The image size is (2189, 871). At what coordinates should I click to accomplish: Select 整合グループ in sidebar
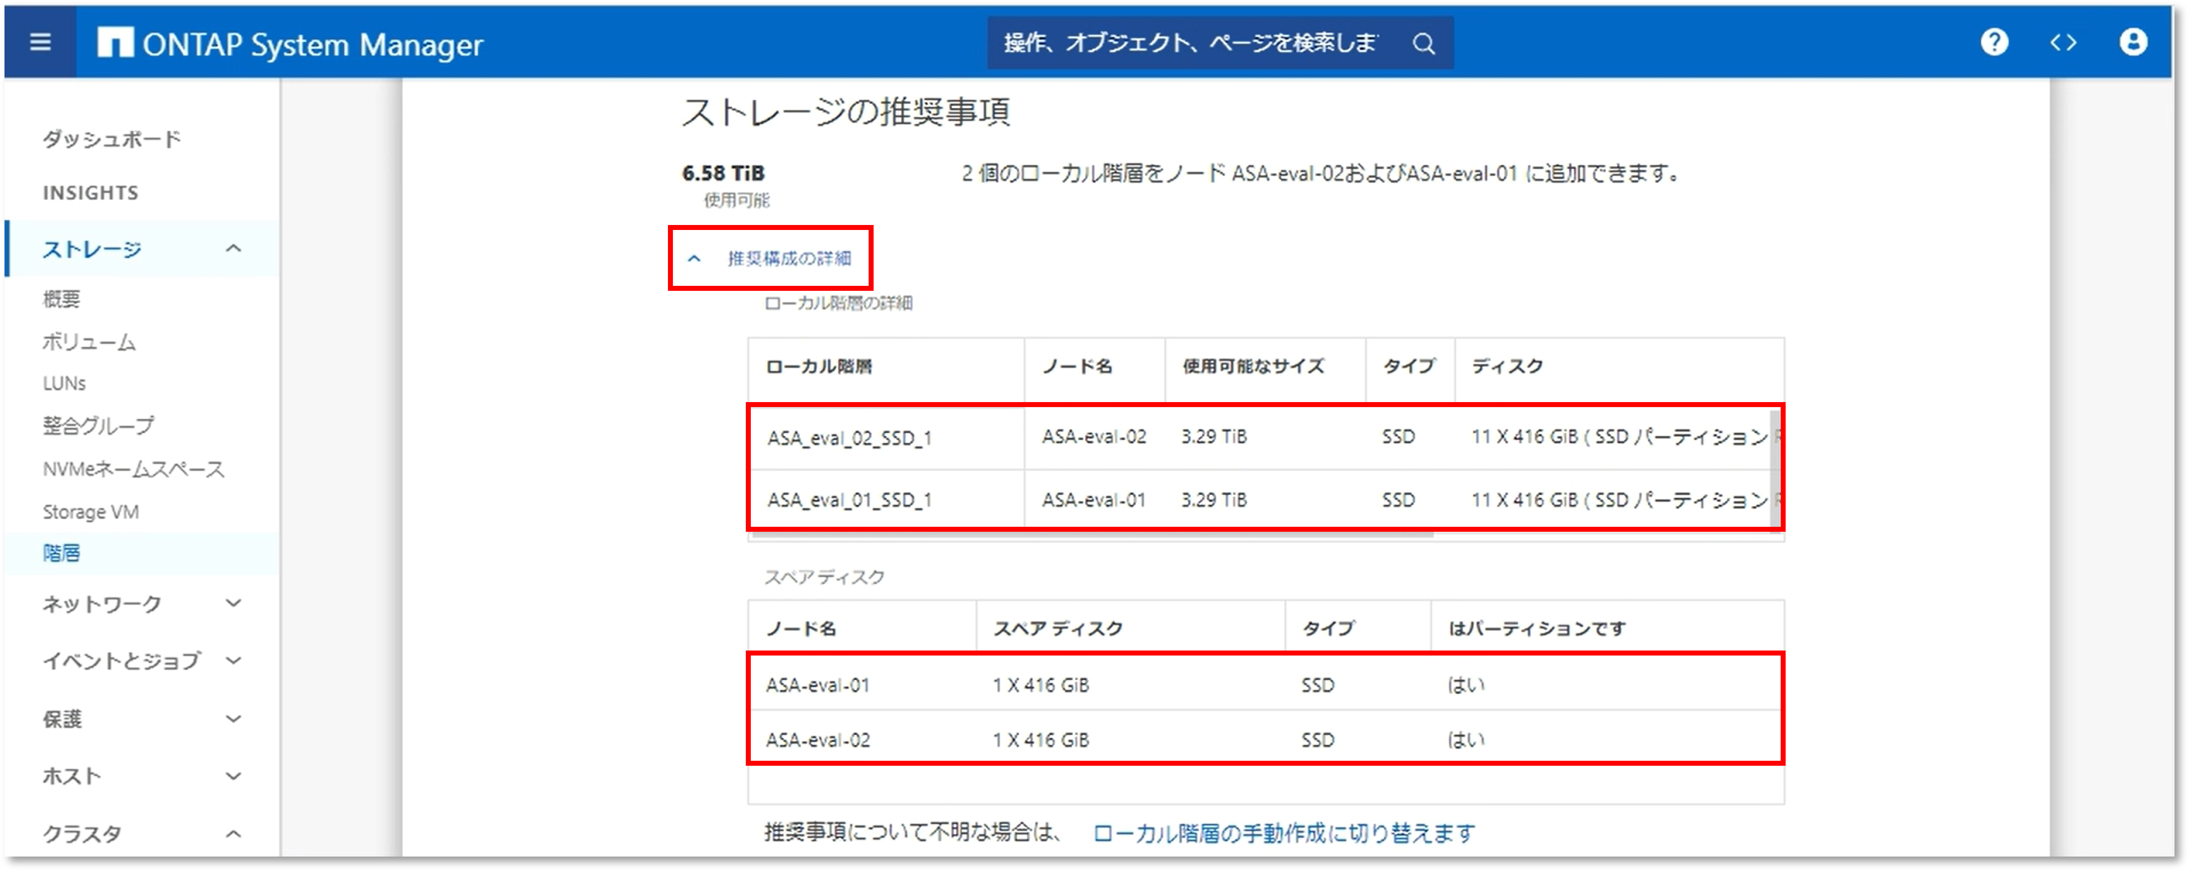(98, 426)
